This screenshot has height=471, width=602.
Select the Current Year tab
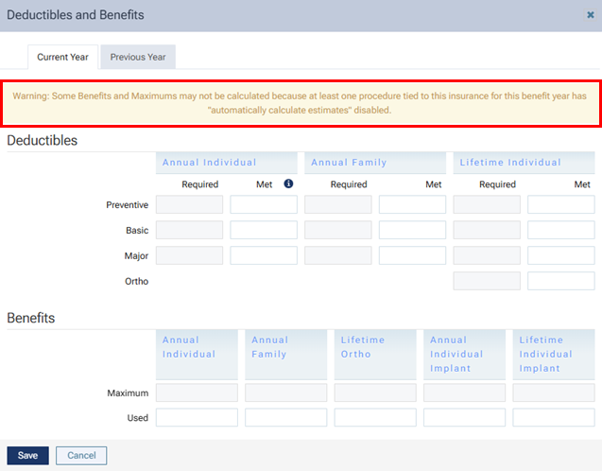point(62,57)
